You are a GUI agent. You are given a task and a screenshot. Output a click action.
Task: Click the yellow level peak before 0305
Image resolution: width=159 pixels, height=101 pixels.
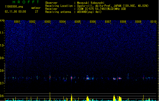point(72,97)
